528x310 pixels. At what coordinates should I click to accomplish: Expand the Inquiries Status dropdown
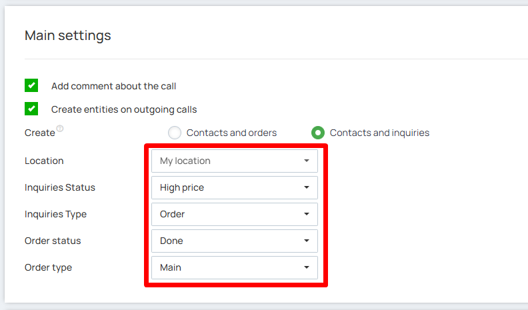point(233,187)
